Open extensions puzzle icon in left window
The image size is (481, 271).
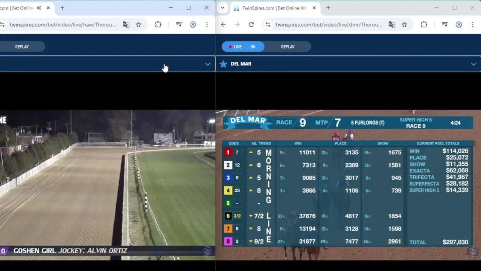click(158, 24)
